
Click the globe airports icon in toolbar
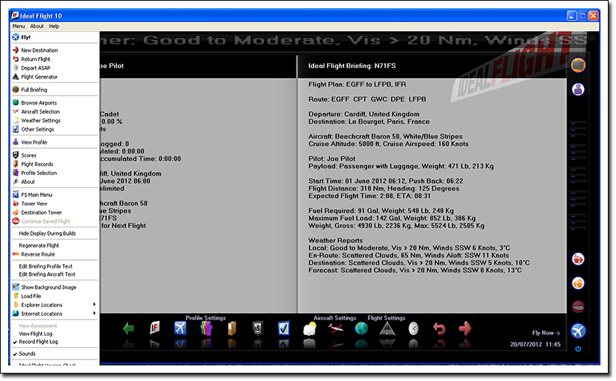click(361, 328)
